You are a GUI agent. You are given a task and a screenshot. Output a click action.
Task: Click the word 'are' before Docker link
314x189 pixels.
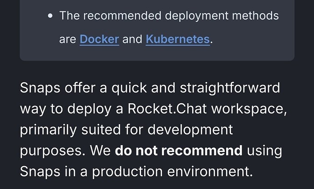click(x=68, y=40)
